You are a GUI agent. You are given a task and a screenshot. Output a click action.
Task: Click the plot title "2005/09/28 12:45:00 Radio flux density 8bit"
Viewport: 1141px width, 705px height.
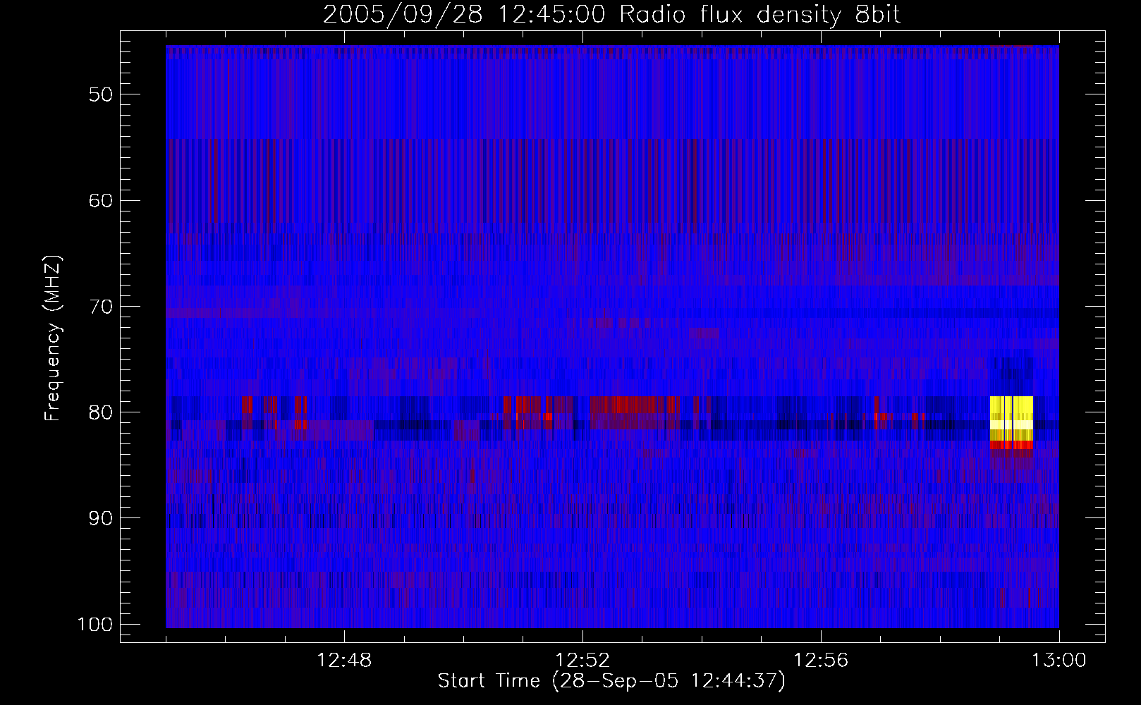pyautogui.click(x=611, y=15)
